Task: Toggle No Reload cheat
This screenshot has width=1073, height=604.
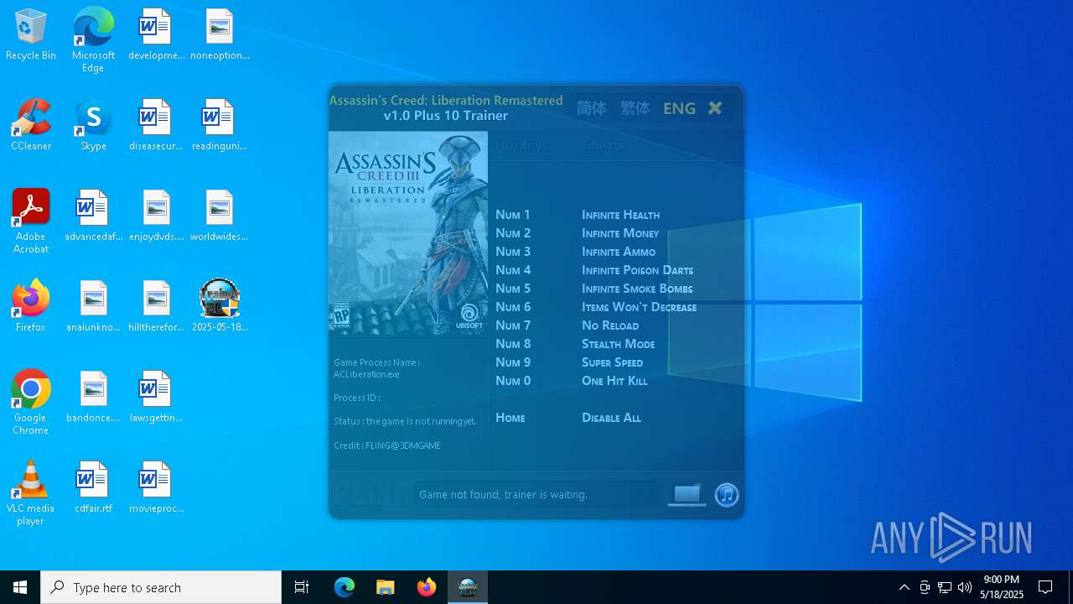Action: tap(610, 325)
